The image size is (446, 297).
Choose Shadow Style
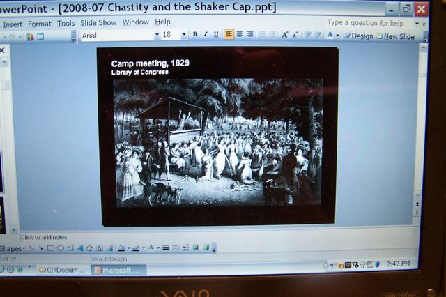coord(196,247)
